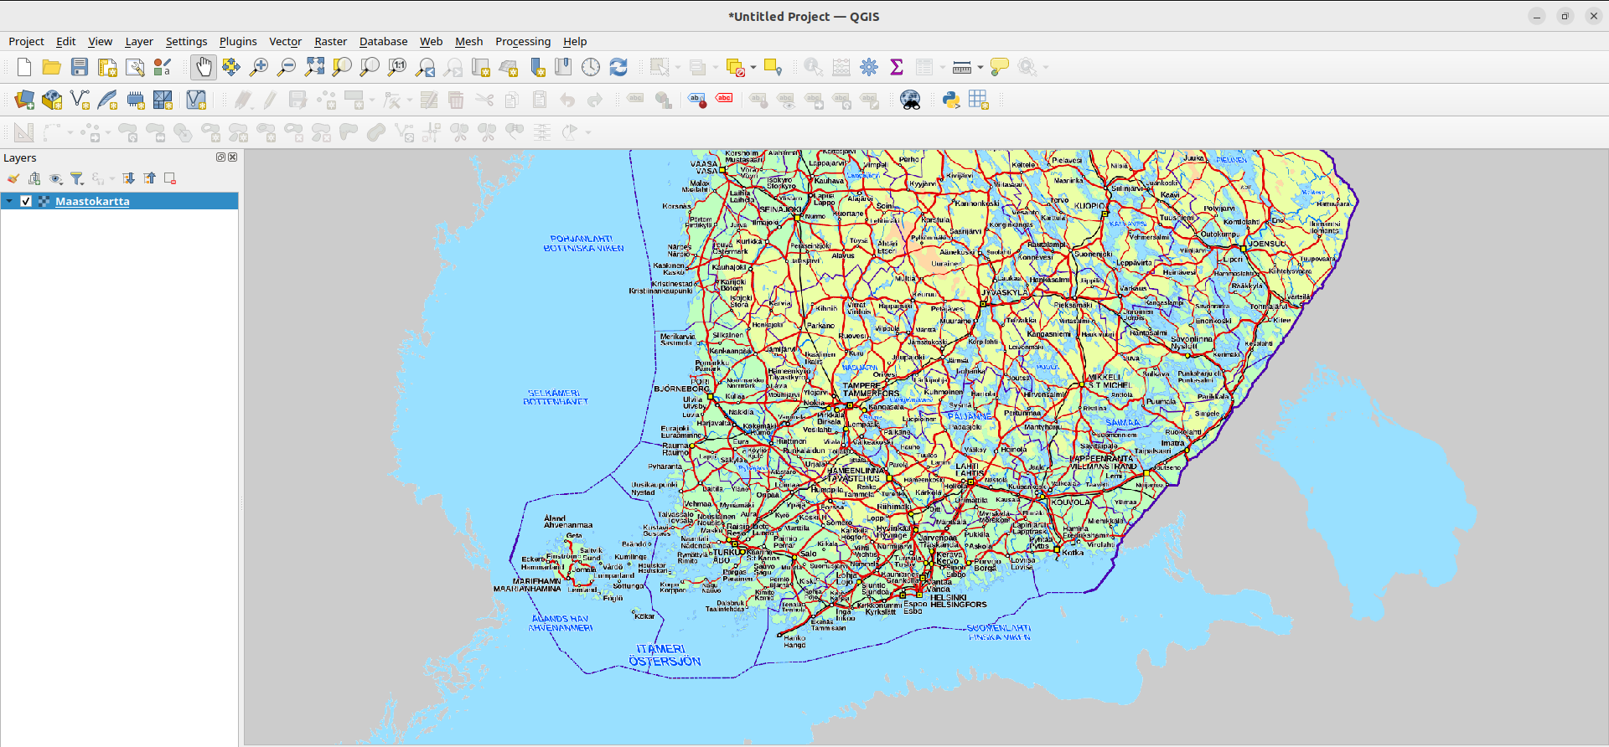Click the Zoom to Selection icon
Image resolution: width=1609 pixels, height=747 pixels.
[x=342, y=67]
